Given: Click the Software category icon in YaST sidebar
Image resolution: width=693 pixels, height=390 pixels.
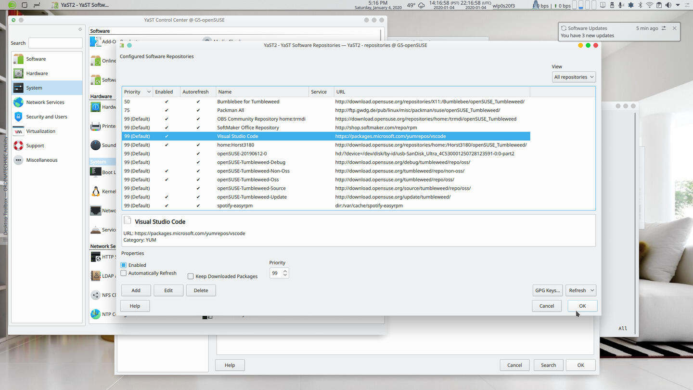Looking at the screenshot, I should (x=18, y=59).
